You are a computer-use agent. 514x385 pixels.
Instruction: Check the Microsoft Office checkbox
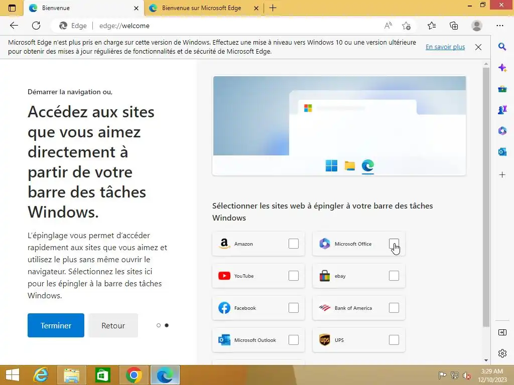point(394,244)
